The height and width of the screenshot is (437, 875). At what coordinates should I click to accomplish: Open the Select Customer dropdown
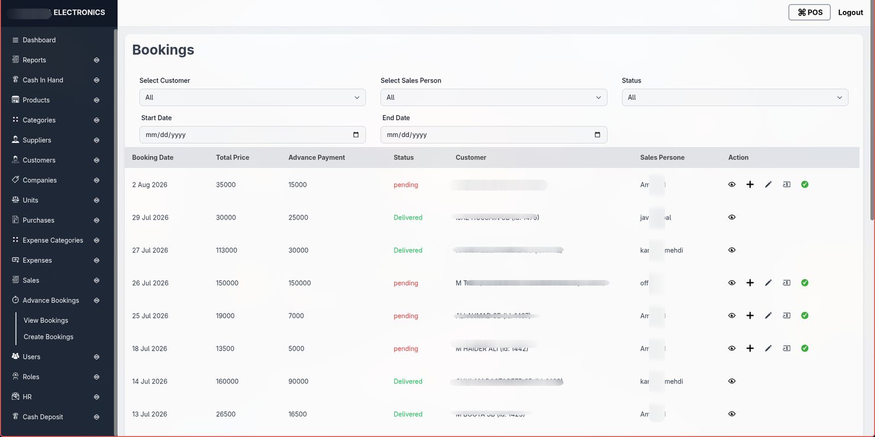(x=253, y=97)
